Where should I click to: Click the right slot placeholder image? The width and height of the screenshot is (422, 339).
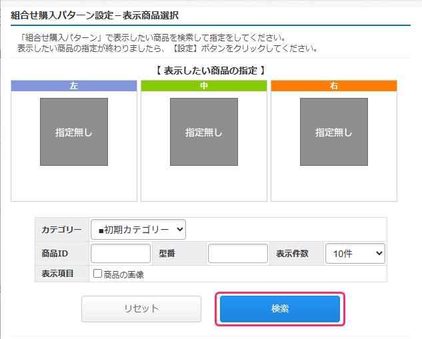click(x=334, y=132)
